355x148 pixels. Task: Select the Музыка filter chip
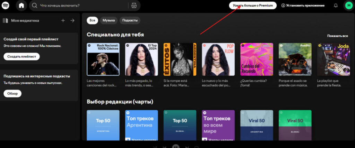tap(109, 20)
